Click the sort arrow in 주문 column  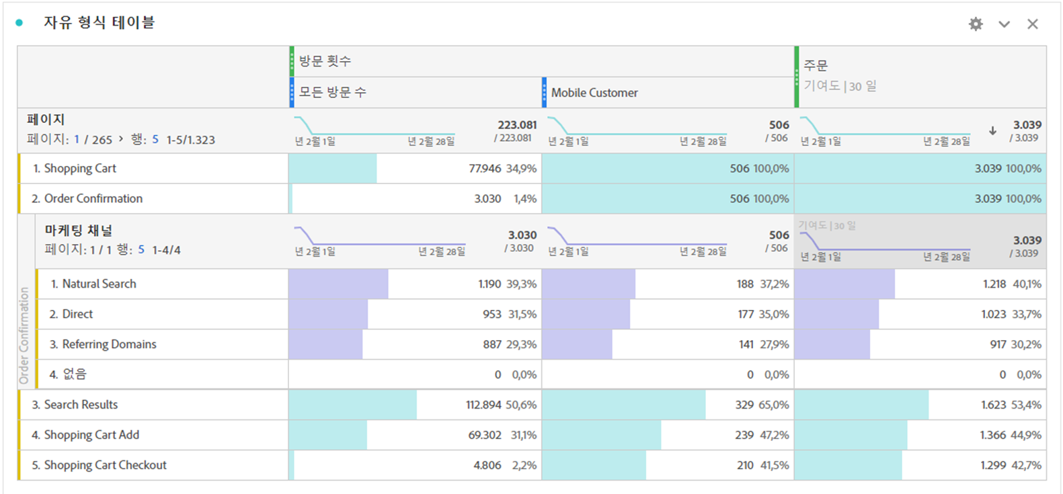[x=992, y=131]
